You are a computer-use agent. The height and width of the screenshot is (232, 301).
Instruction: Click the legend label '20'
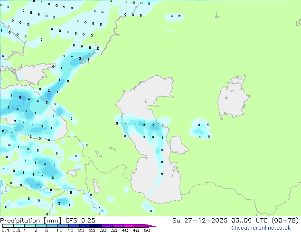click(81, 230)
